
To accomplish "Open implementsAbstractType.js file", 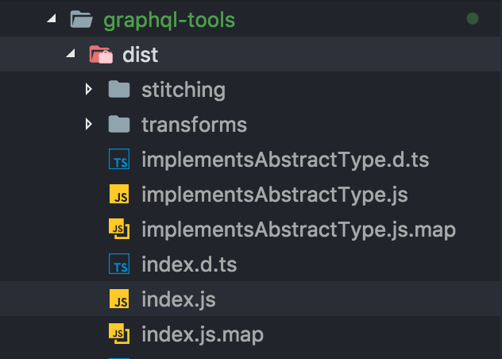I will [275, 195].
